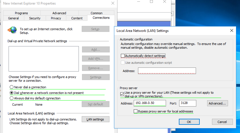
Task: Click the 'Proxy server' group label
Action: click(129, 88)
